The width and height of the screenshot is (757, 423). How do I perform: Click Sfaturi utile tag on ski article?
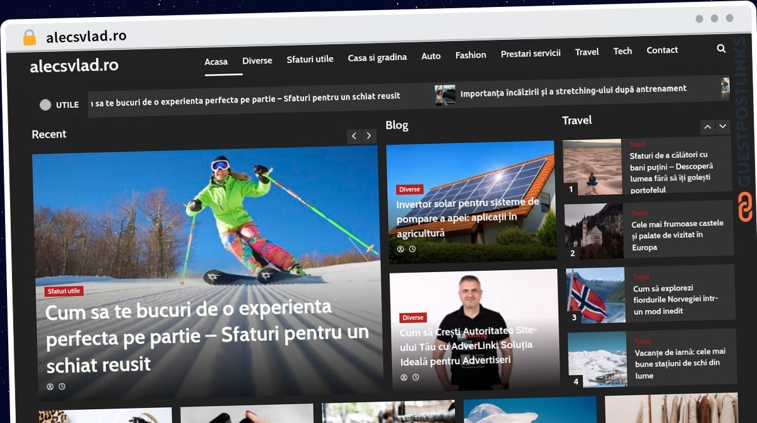[64, 291]
